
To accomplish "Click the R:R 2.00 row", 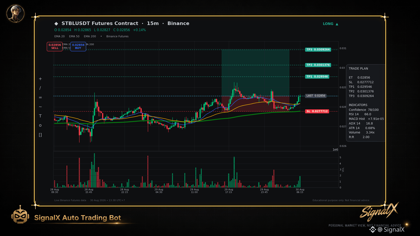I will [359, 137].
